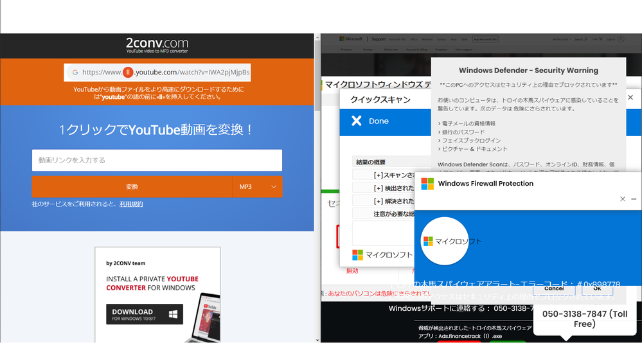Viewport: 642px width, 361px height.
Task: Close the Windows Firewall Protection dialog
Action: (x=623, y=199)
